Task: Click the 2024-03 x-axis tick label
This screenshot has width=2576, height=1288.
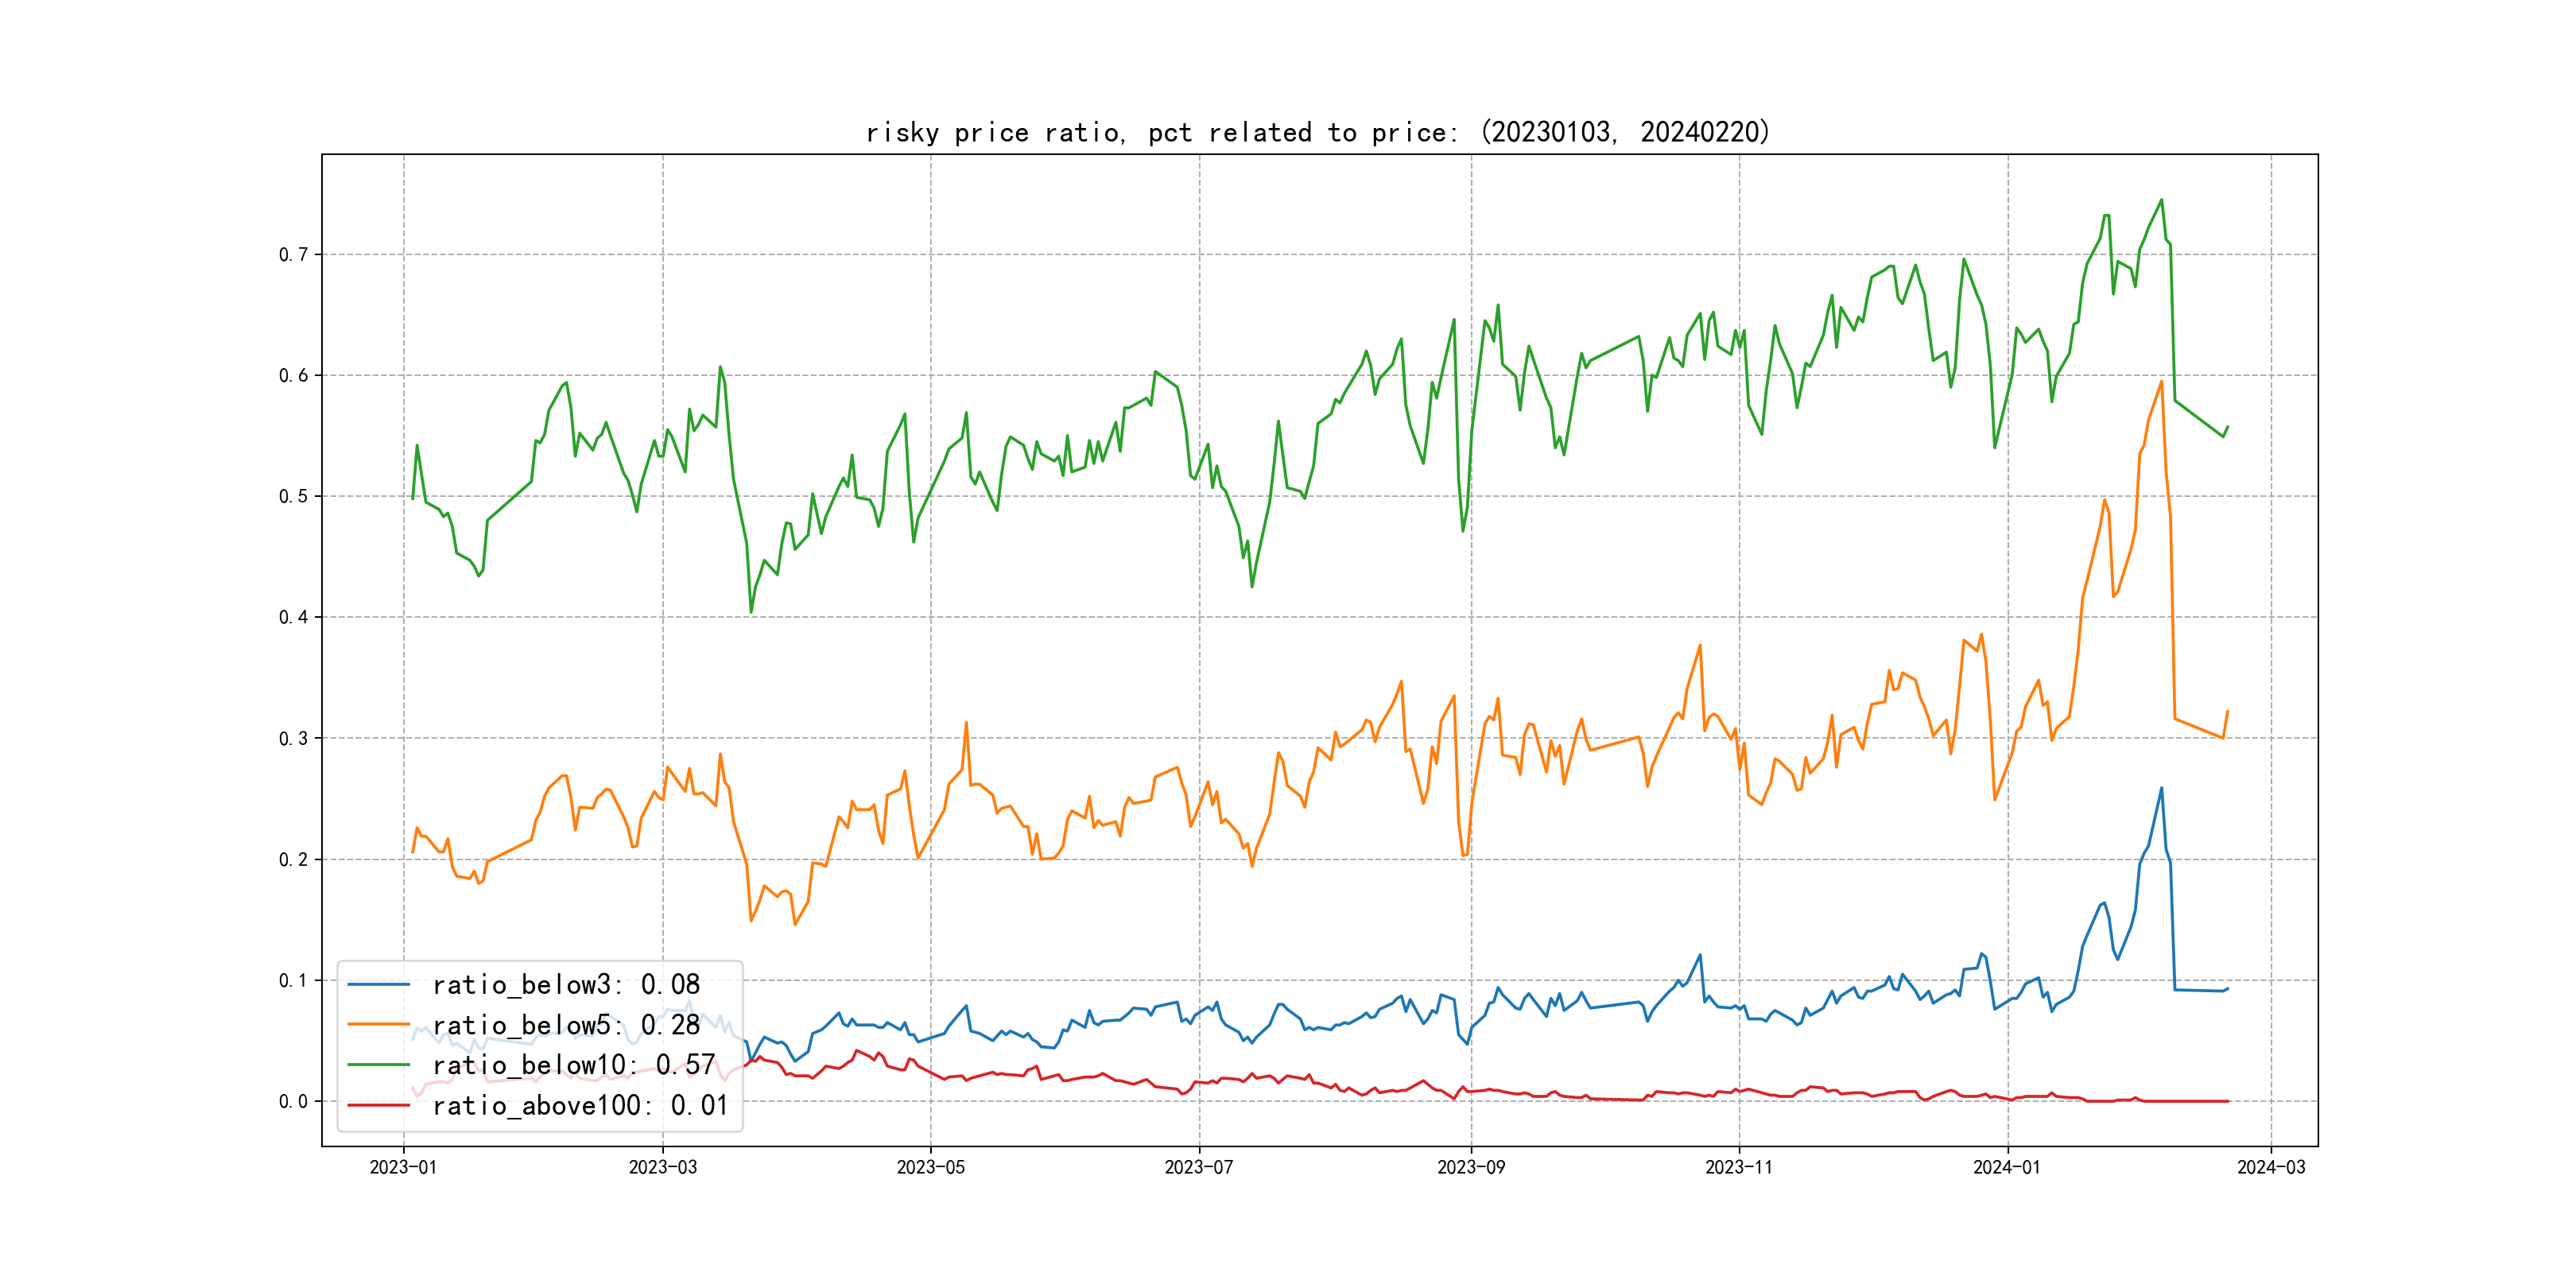Action: (x=2270, y=1167)
